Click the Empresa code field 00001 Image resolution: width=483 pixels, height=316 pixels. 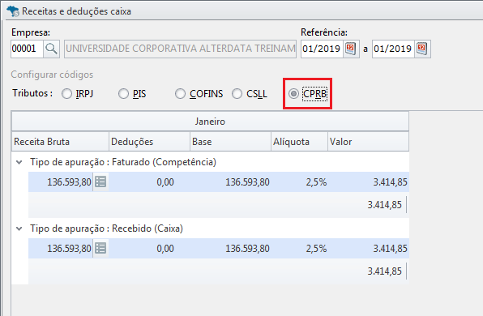[27, 49]
